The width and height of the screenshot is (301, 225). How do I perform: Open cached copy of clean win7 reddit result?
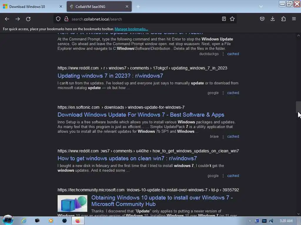click(233, 176)
